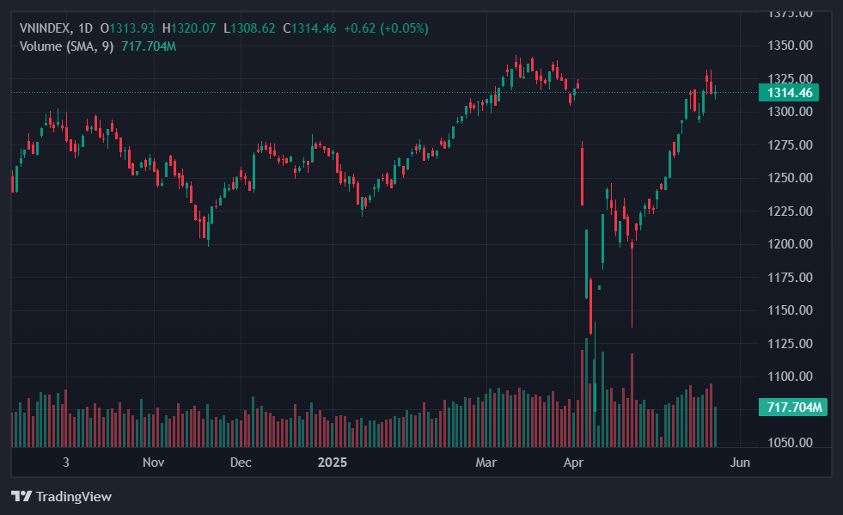Click the 1275.00 price axis label
The image size is (843, 515).
coord(790,145)
